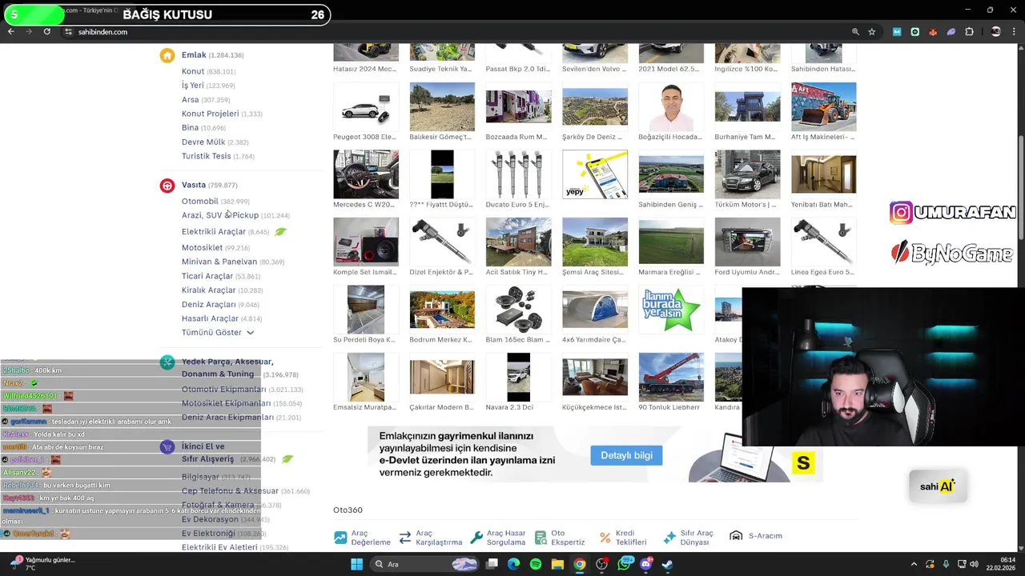The image size is (1025, 576).
Task: Click İlanım burada yer alsın star banner
Action: point(671,310)
